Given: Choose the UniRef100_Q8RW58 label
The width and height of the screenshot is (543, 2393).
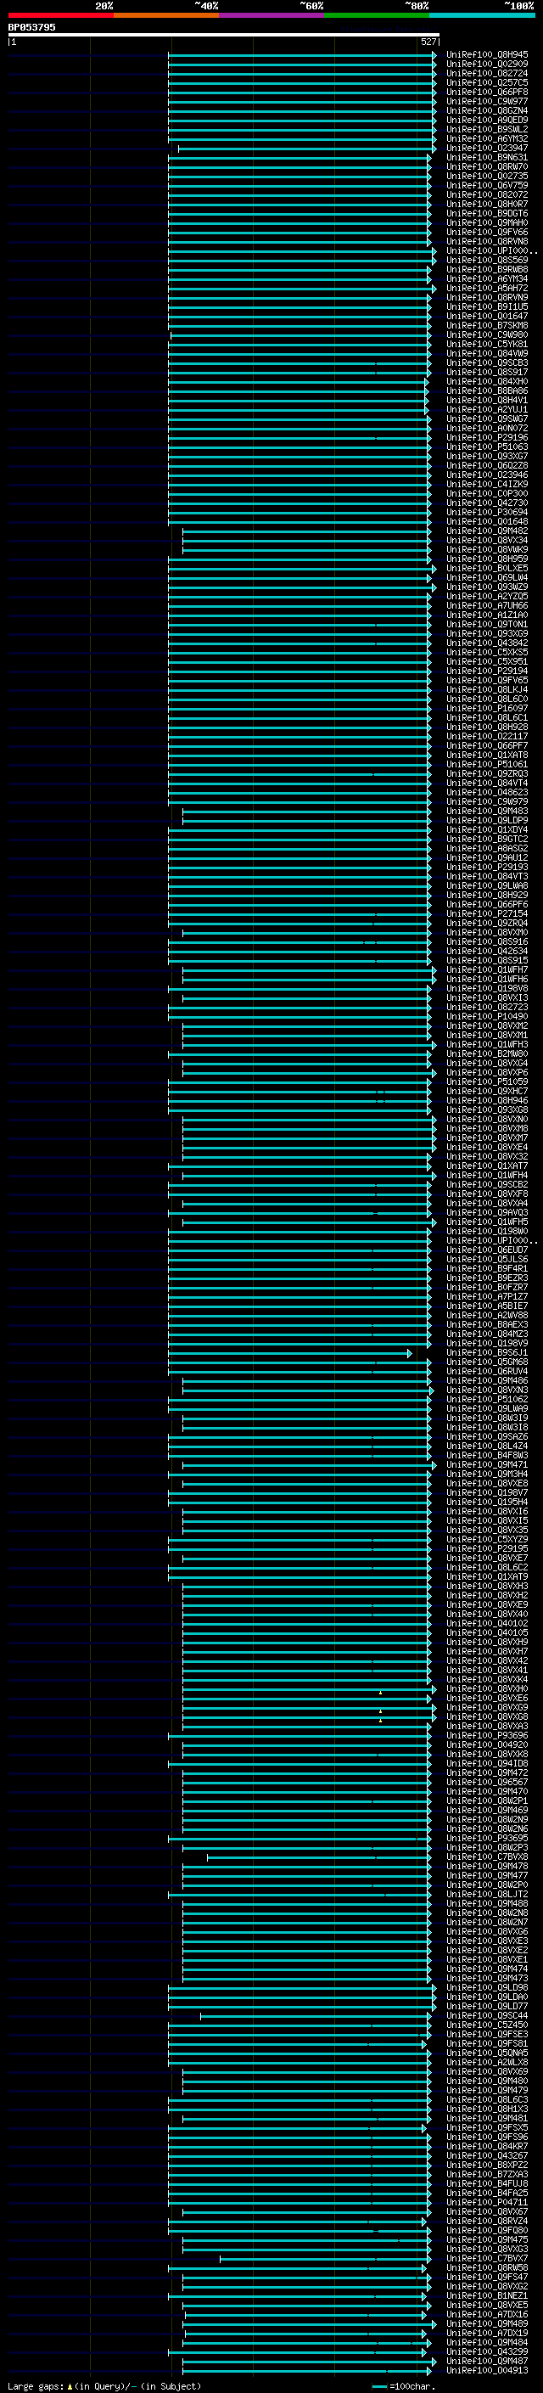Looking at the screenshot, I should 487,2267.
